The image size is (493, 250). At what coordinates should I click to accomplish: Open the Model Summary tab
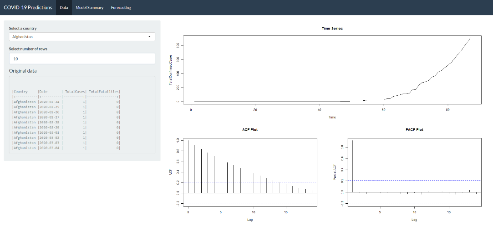89,8
